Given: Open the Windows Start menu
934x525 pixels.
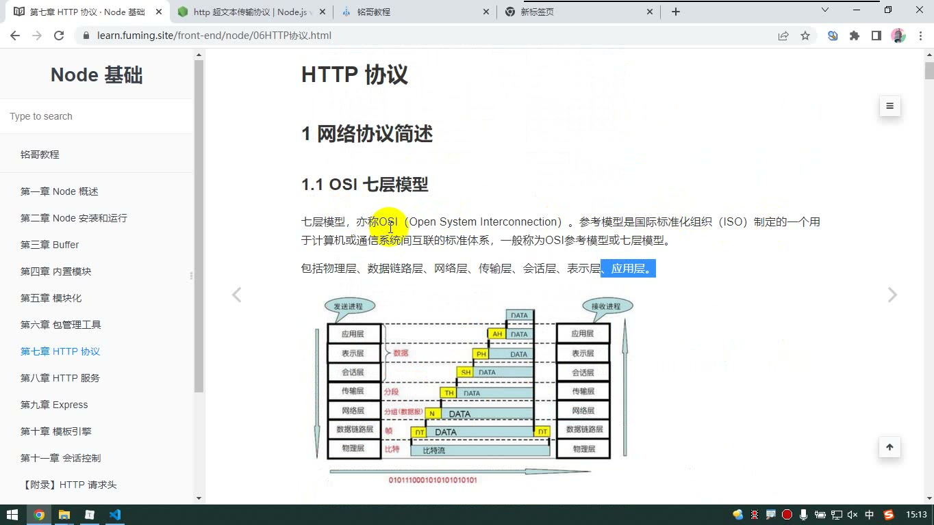Looking at the screenshot, I should tap(12, 515).
